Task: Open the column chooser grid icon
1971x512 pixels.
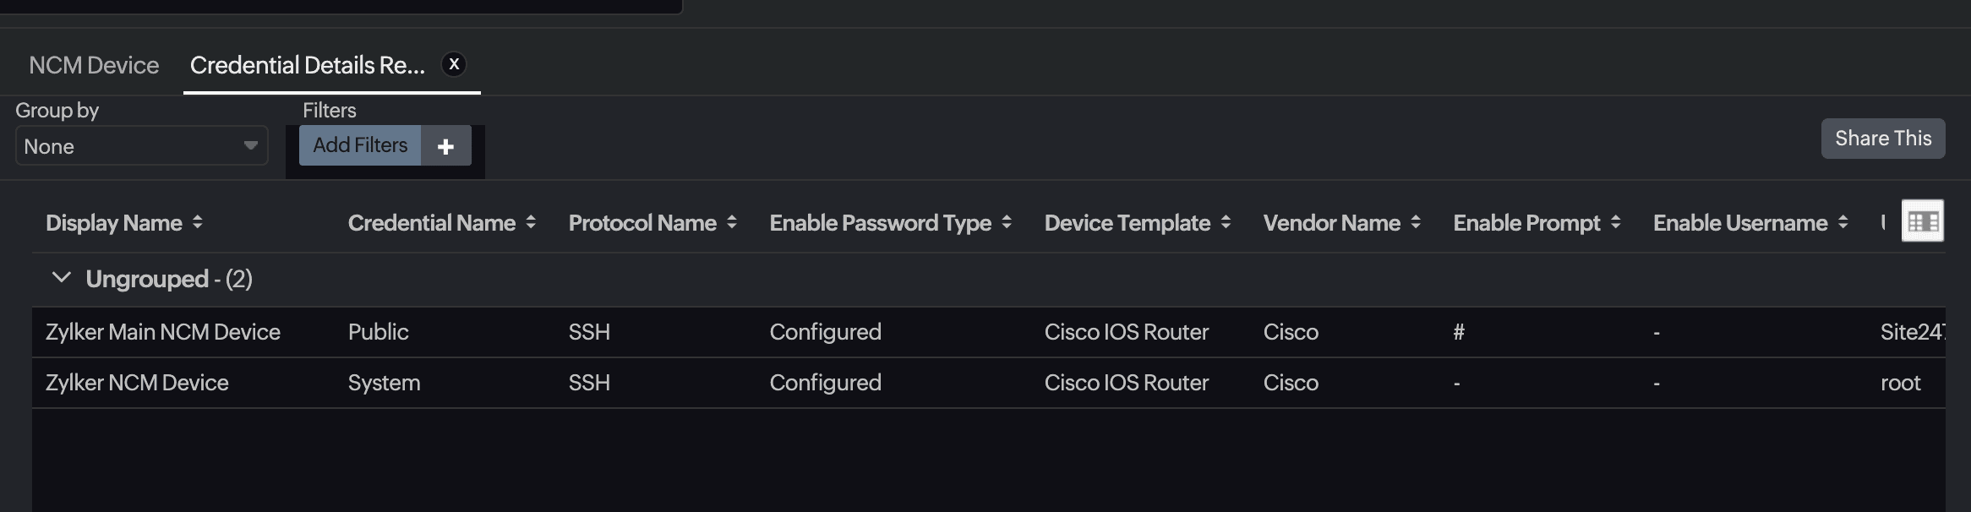Action: pos(1922,221)
